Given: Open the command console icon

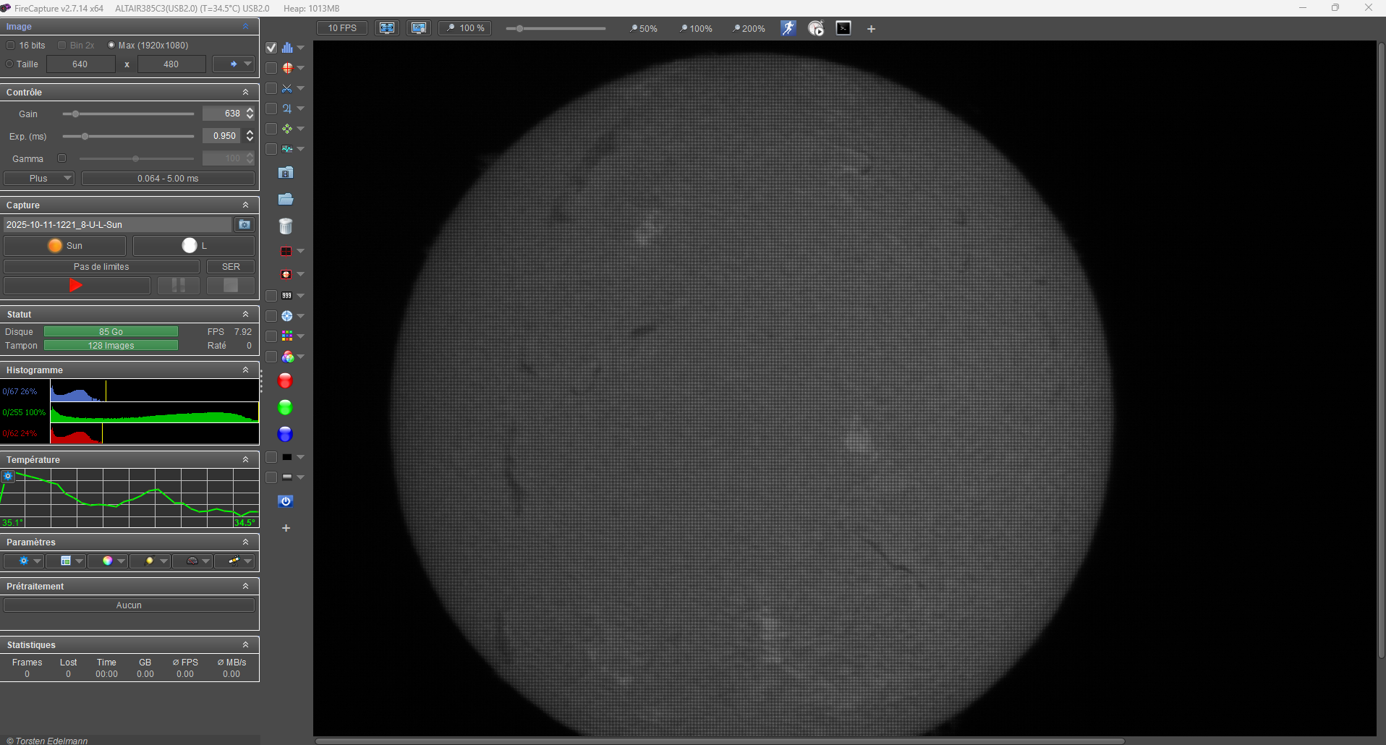Looking at the screenshot, I should tap(843, 28).
